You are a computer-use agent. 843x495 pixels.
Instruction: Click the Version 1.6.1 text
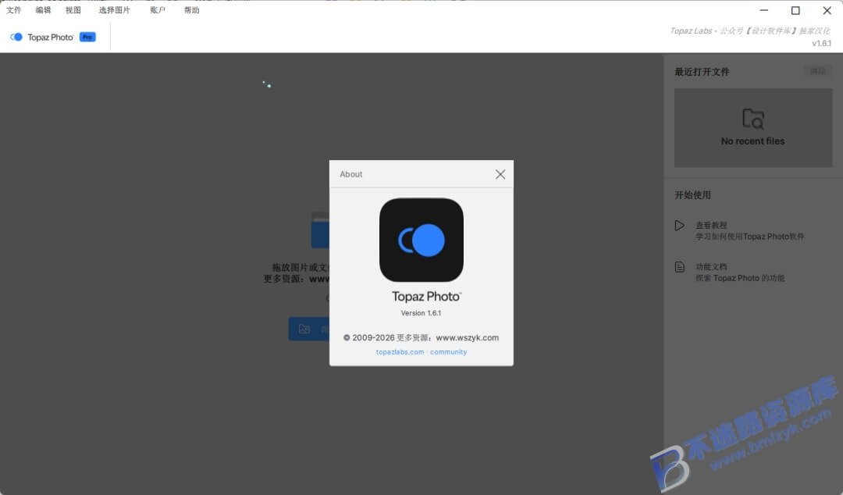[x=421, y=313]
